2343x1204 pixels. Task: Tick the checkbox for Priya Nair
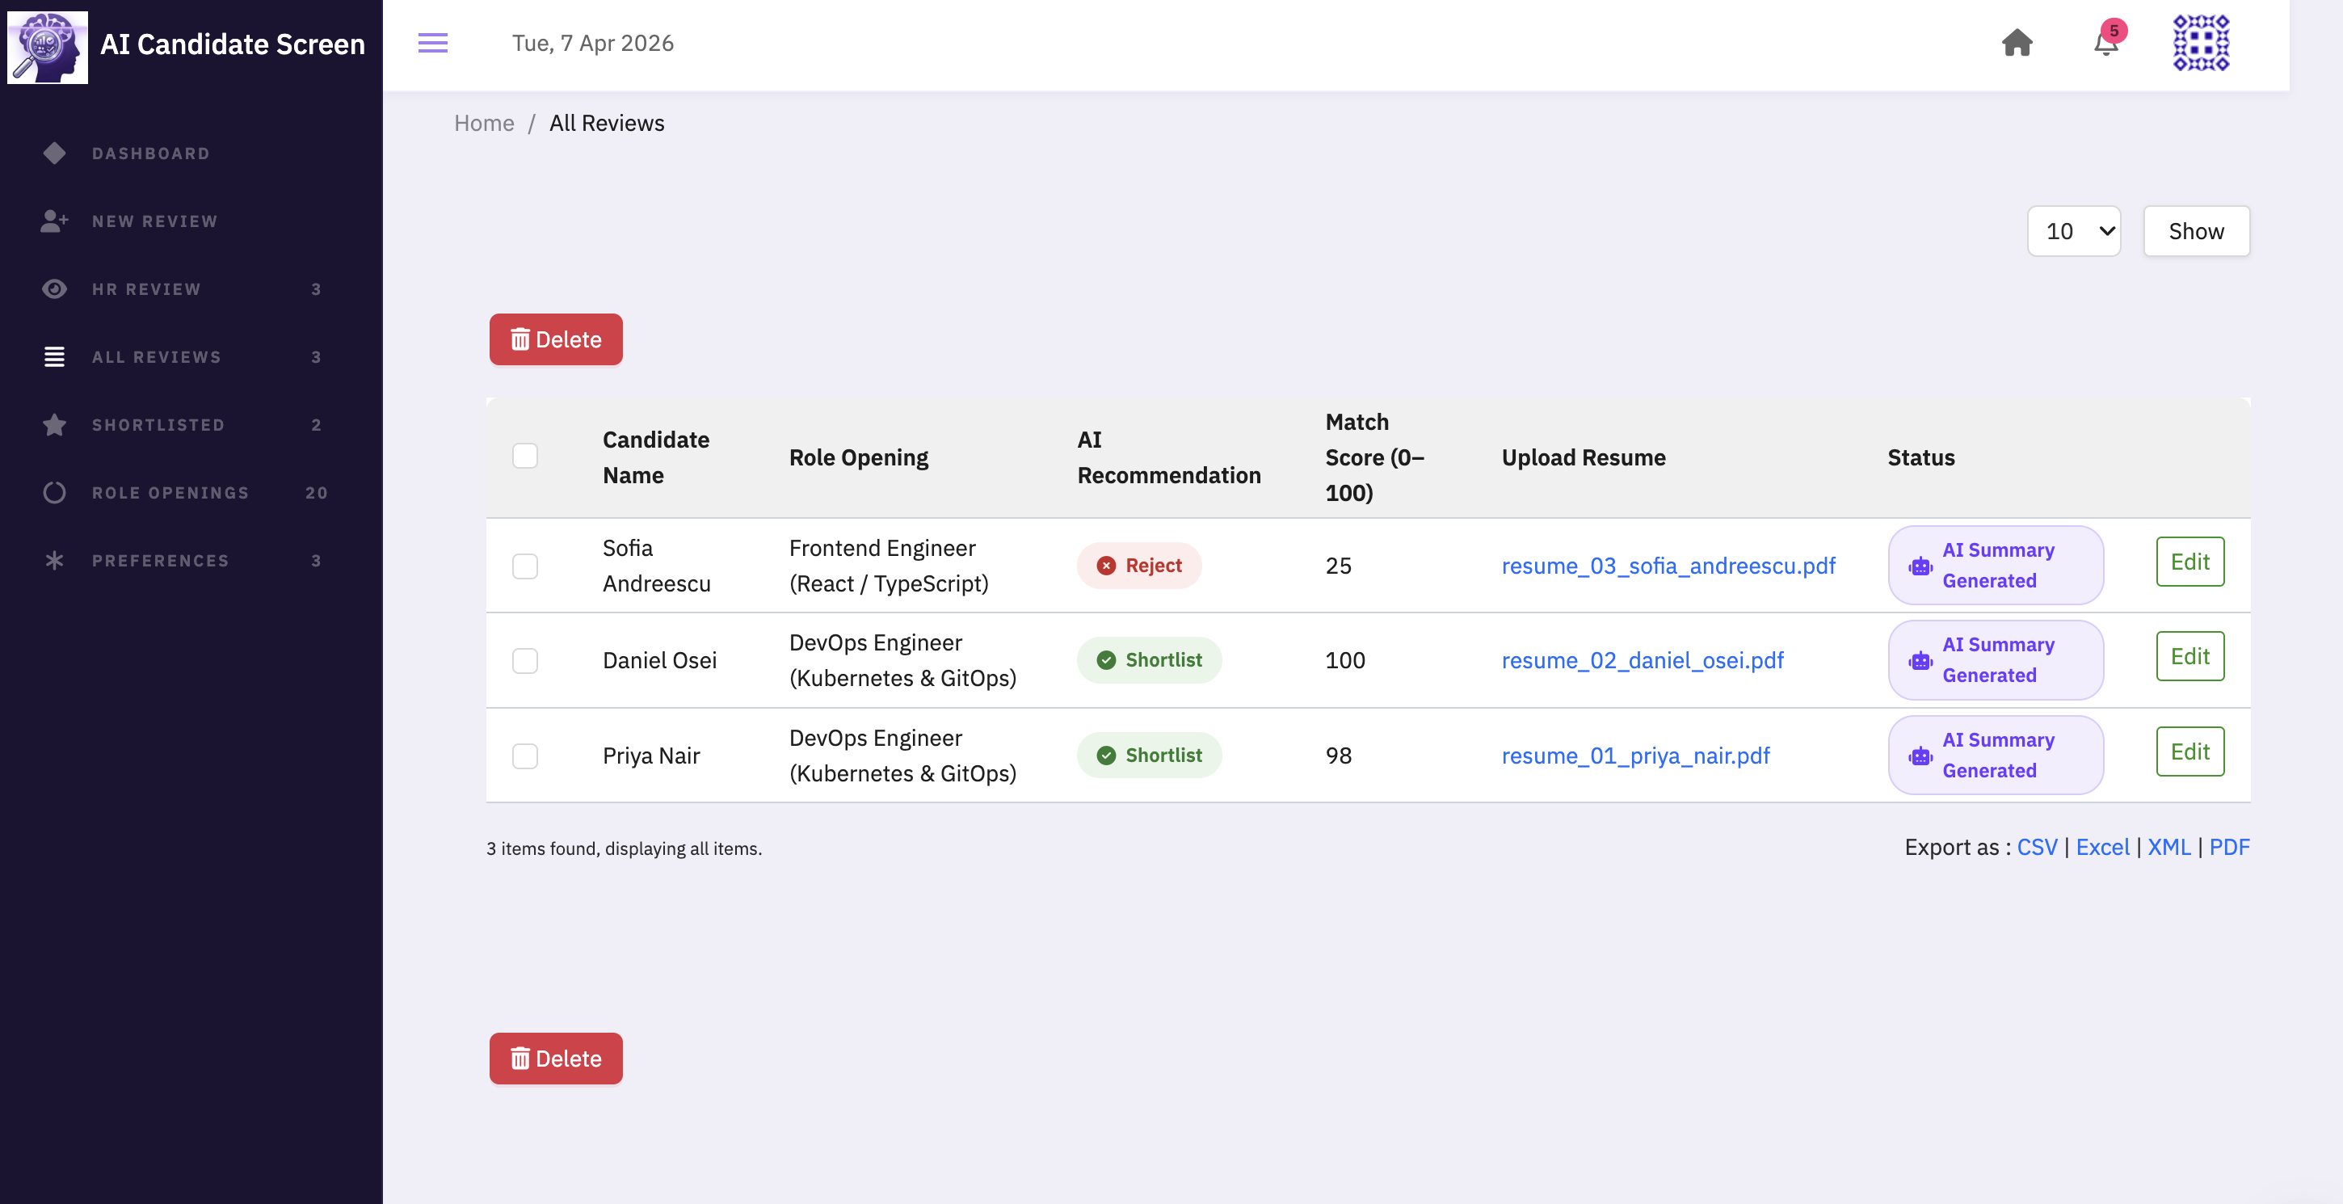click(x=525, y=756)
